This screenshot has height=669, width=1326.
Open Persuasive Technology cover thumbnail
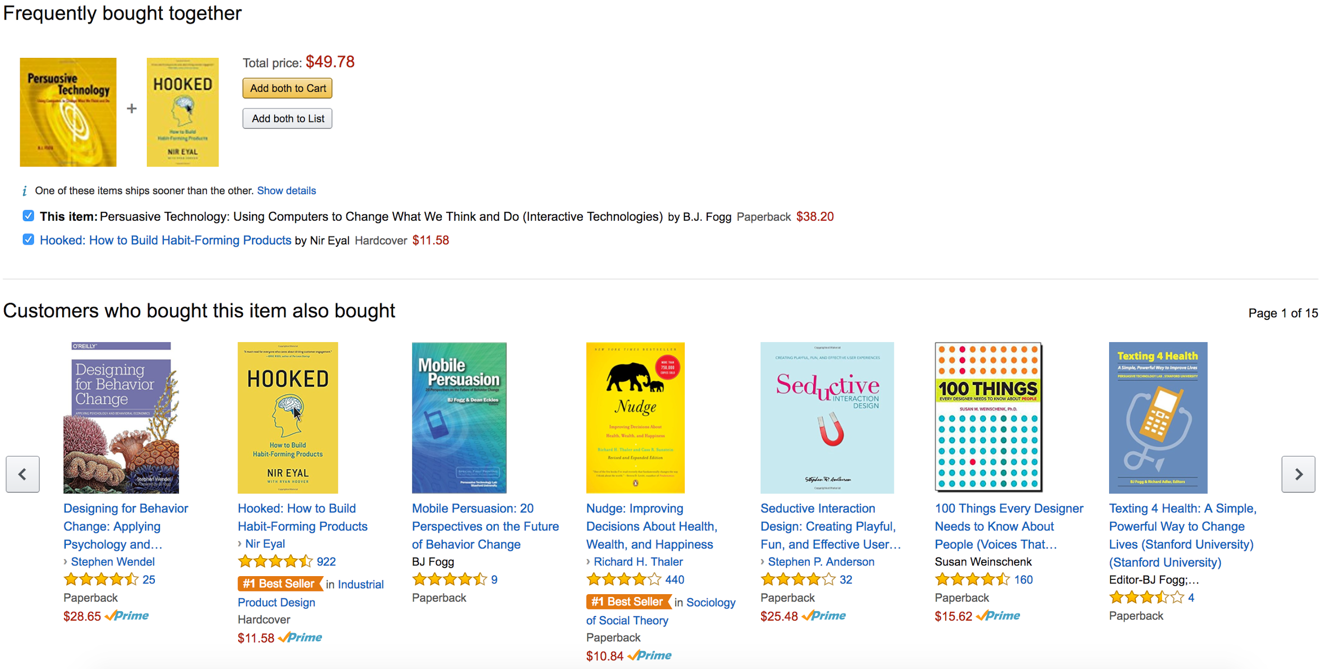68,112
